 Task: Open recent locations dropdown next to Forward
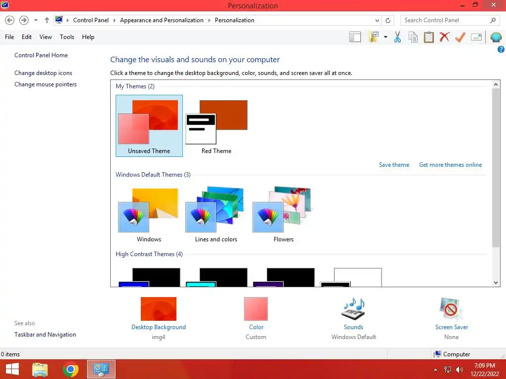click(36, 20)
